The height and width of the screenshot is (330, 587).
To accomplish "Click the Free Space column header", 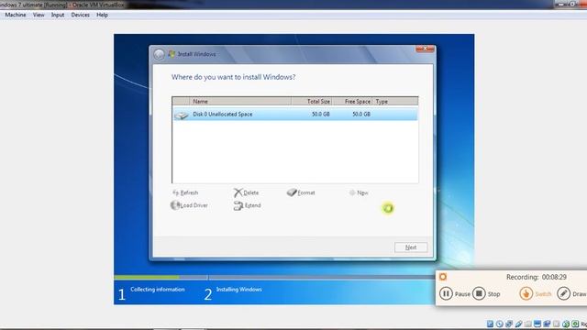I will pos(352,102).
